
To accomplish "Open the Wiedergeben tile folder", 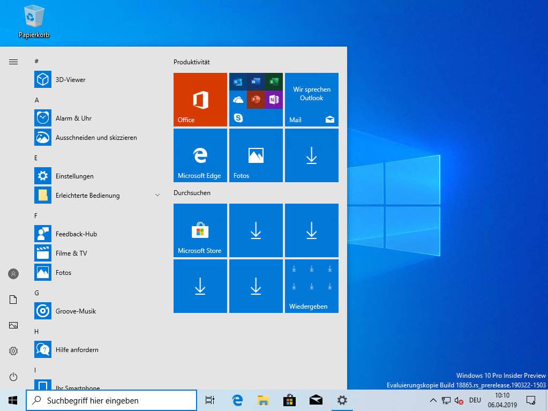I will (312, 286).
